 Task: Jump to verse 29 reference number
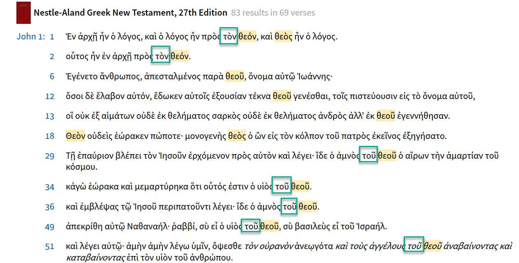coord(50,156)
